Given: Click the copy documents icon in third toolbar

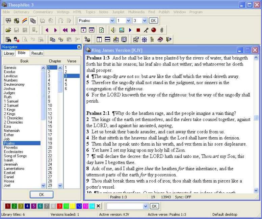Looking at the screenshot, I should [52, 39].
